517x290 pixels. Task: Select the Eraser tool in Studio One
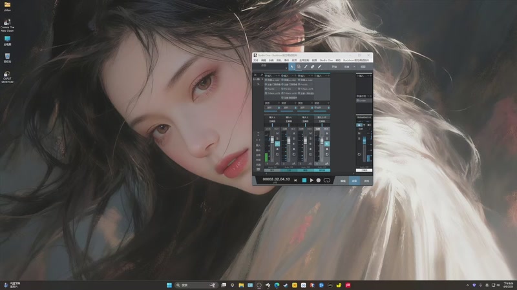tap(313, 67)
